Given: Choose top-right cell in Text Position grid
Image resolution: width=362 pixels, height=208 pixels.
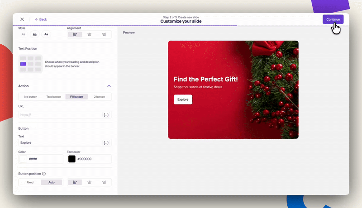Looking at the screenshot, I should [x=38, y=58].
